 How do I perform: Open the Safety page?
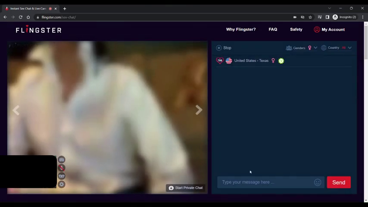(296, 29)
